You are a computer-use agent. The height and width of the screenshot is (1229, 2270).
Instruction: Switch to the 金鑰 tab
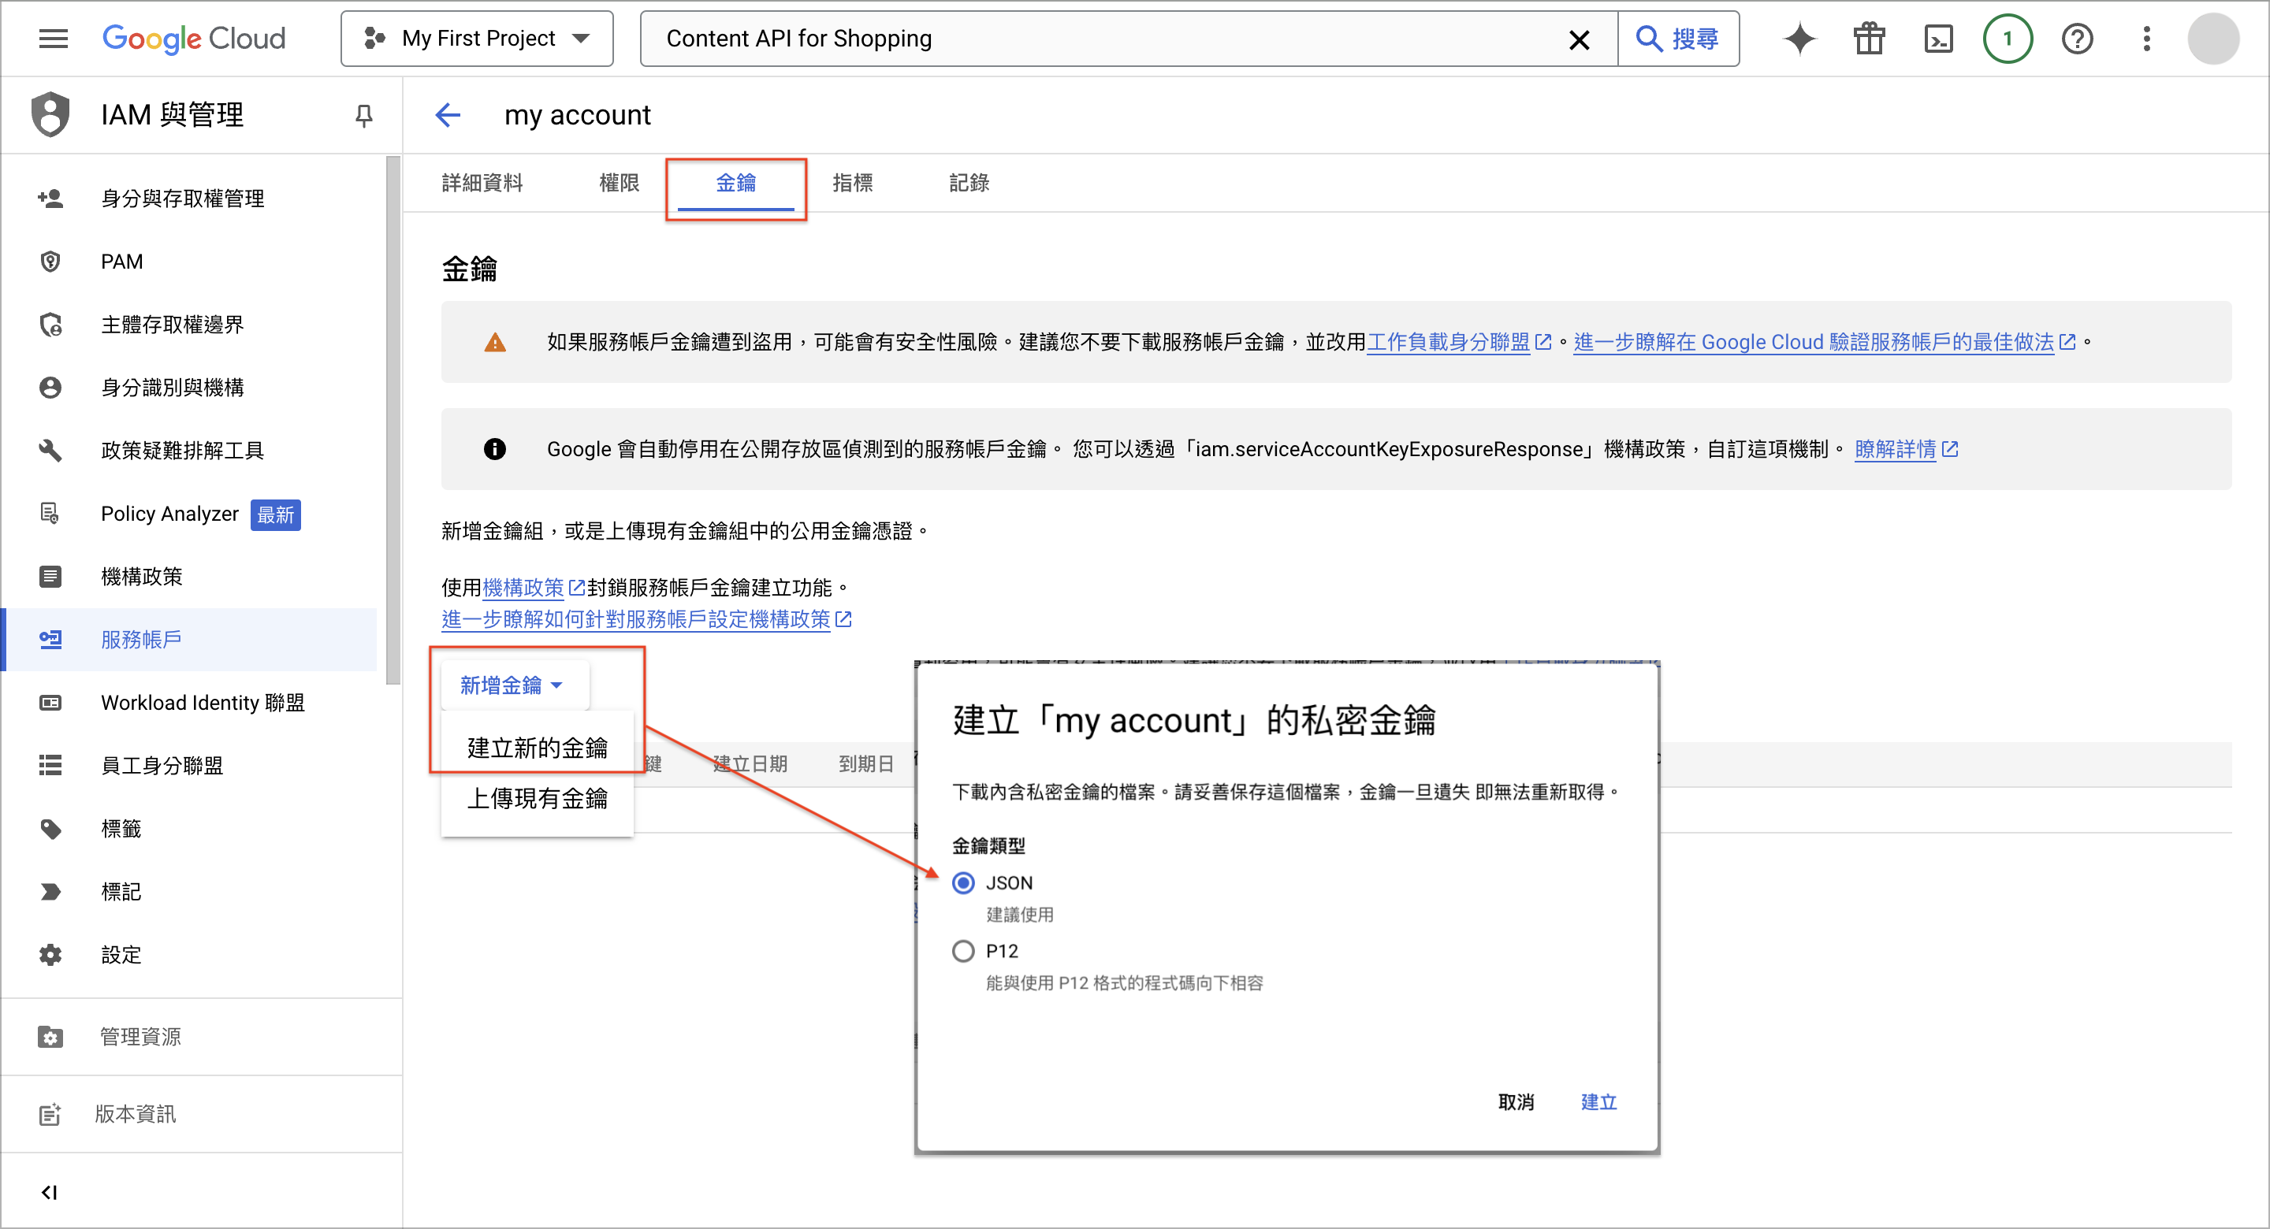[x=736, y=182]
